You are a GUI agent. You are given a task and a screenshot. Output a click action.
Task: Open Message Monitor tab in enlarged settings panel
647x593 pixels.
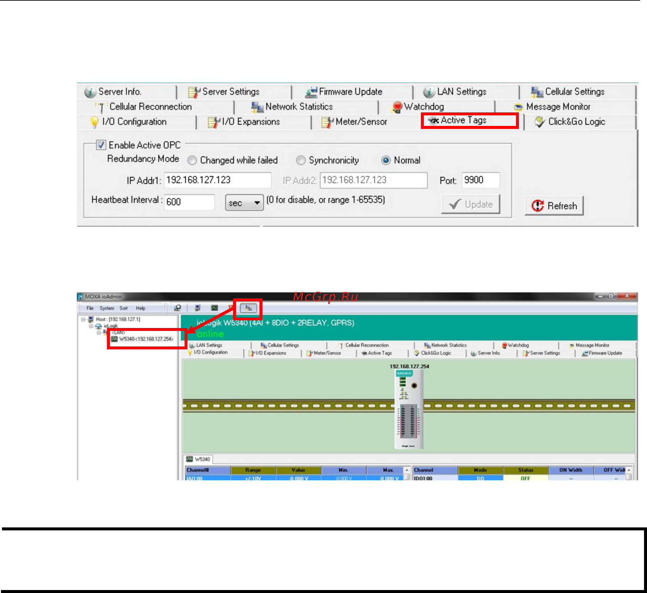565,107
